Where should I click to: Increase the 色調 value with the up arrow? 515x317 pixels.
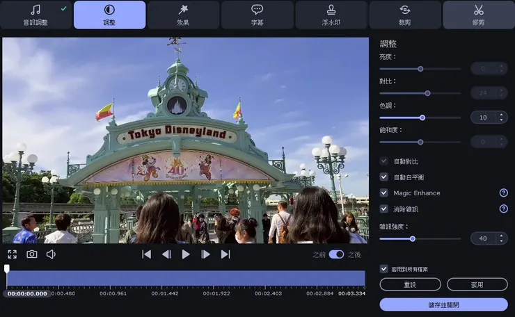502,115
